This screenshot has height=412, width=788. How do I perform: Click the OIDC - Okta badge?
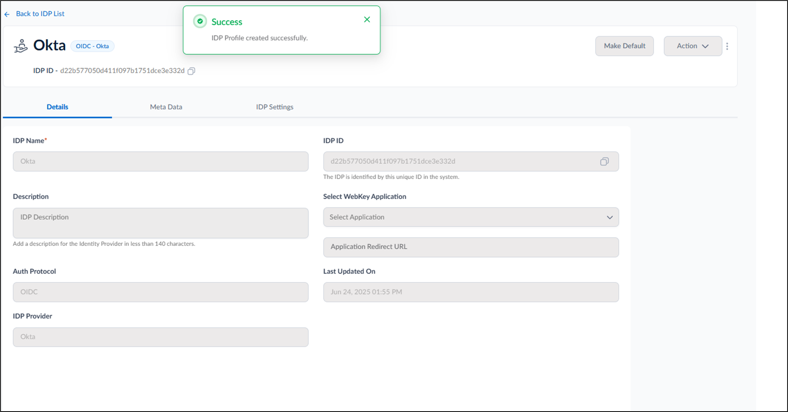click(x=92, y=46)
